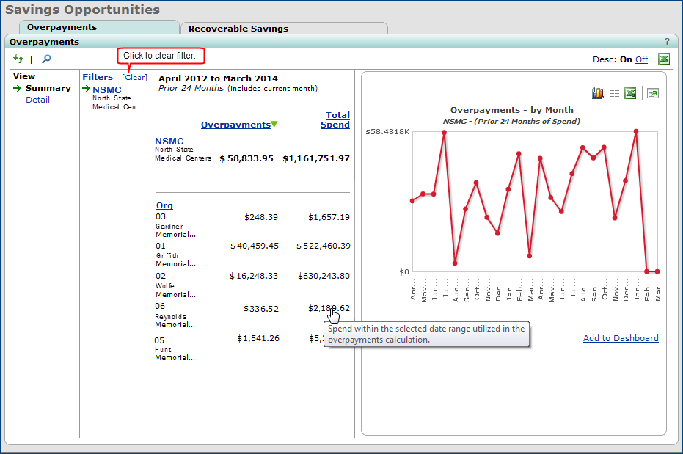
Task: Click the Overpayments column header link
Action: [235, 125]
